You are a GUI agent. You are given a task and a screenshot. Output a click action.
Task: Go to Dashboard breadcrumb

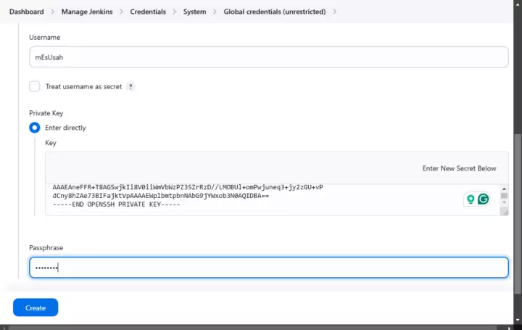point(27,12)
